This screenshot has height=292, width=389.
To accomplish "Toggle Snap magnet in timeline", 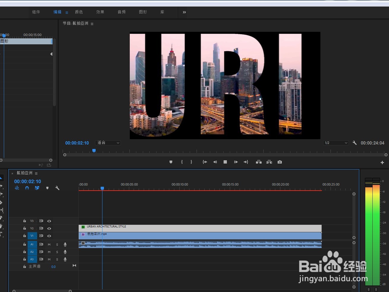I will 27,188.
